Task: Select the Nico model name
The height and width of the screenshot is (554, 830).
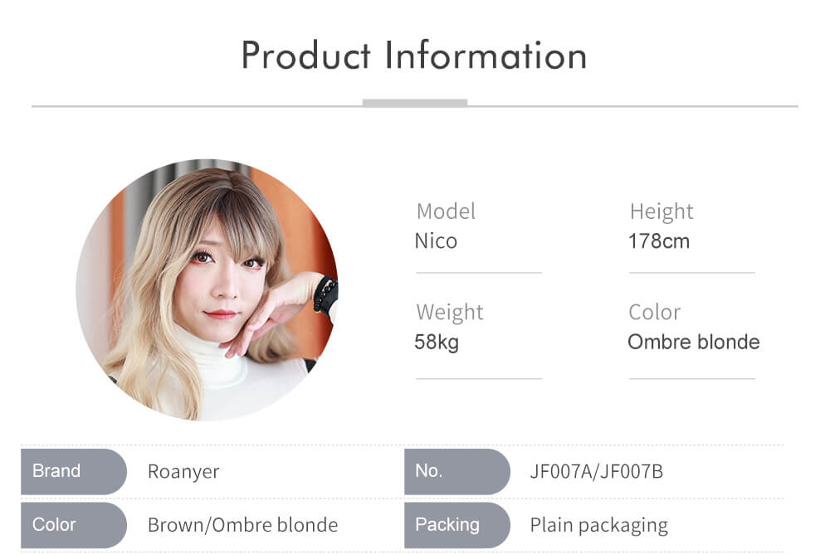Action: [x=436, y=241]
